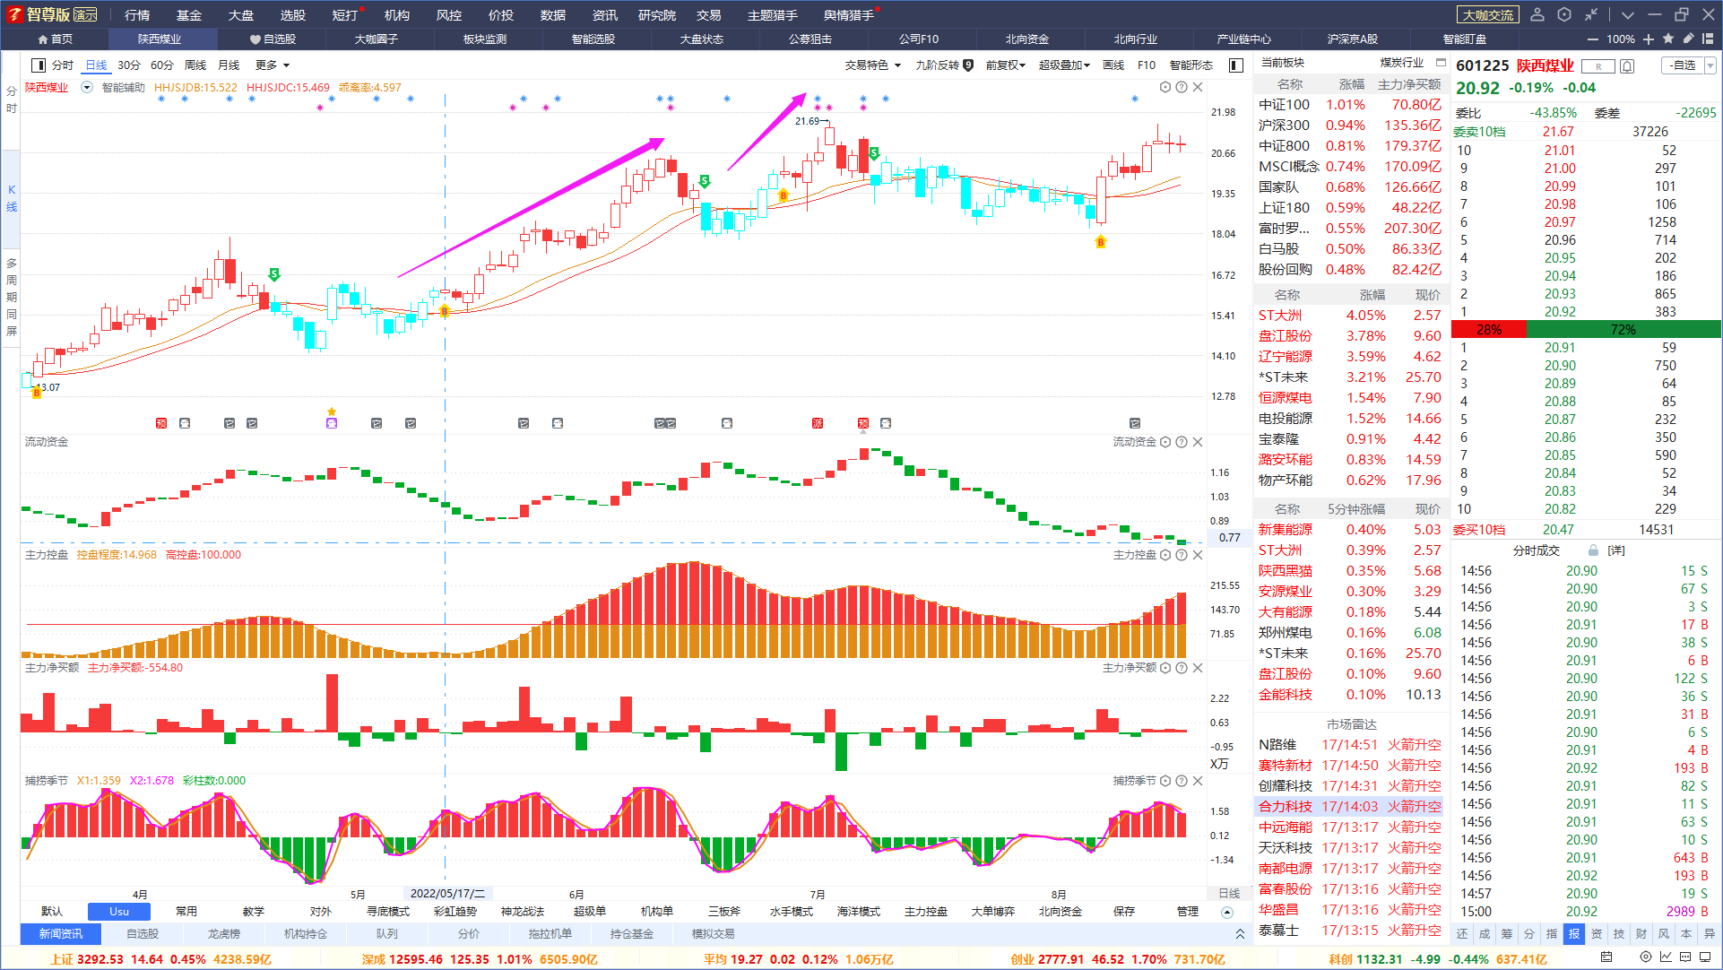Set a price alert with the bell icon

click(x=1628, y=66)
